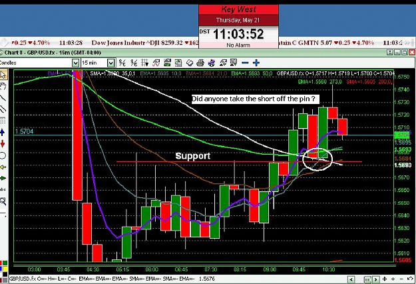Click the undo reset arrow icon
Viewport: 416px width, 284px height.
tap(410, 279)
